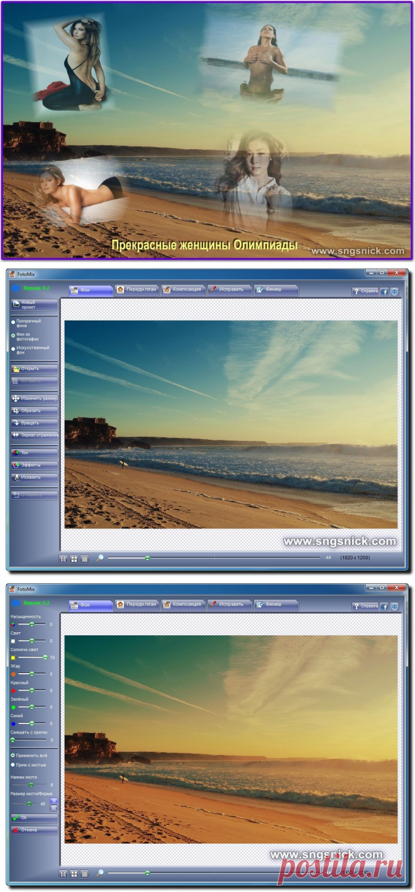
Task: Choose the round brush shape button
Action: point(54,801)
